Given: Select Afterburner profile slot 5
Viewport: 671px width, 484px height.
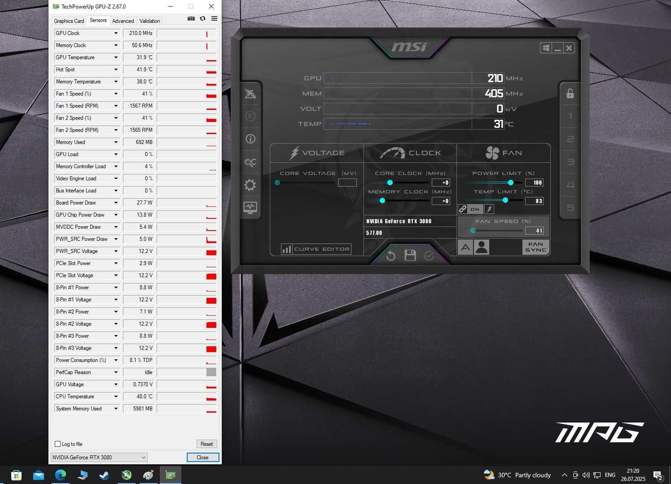Looking at the screenshot, I should [x=570, y=208].
